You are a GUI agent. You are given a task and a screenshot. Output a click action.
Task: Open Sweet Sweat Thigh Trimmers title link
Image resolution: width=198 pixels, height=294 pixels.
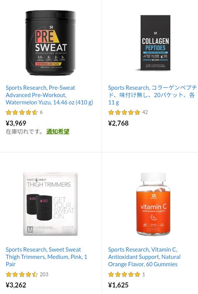point(47,257)
